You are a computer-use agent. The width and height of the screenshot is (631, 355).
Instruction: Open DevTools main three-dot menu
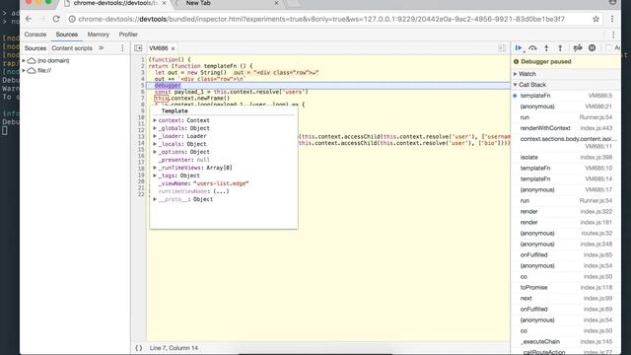[x=613, y=35]
